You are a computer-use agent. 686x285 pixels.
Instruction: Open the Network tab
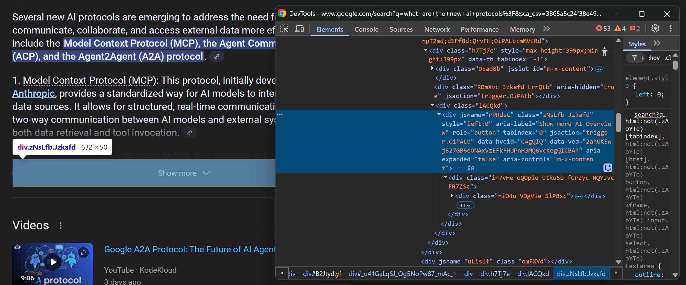437,29
